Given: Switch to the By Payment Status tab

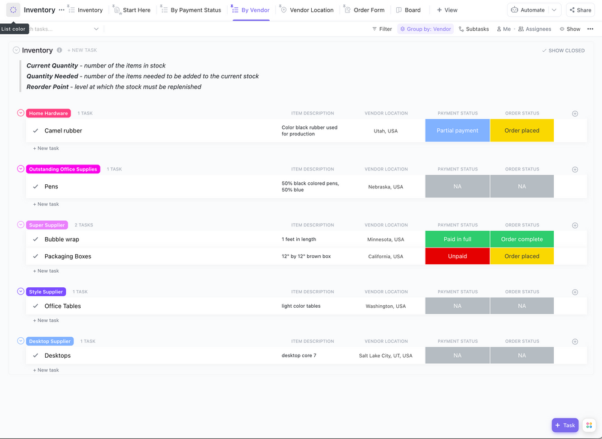Looking at the screenshot, I should [x=191, y=10].
